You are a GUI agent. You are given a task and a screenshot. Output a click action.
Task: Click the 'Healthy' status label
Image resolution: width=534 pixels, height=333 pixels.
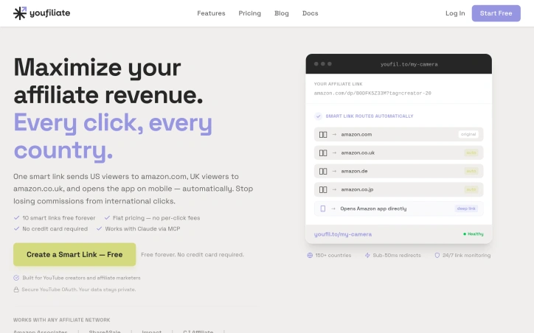[x=476, y=234]
